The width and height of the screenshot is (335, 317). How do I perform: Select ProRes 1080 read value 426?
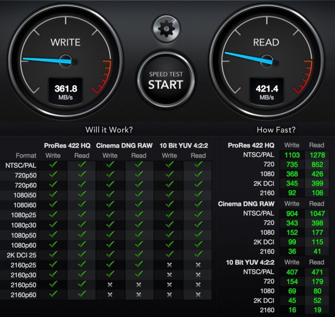pos(317,174)
